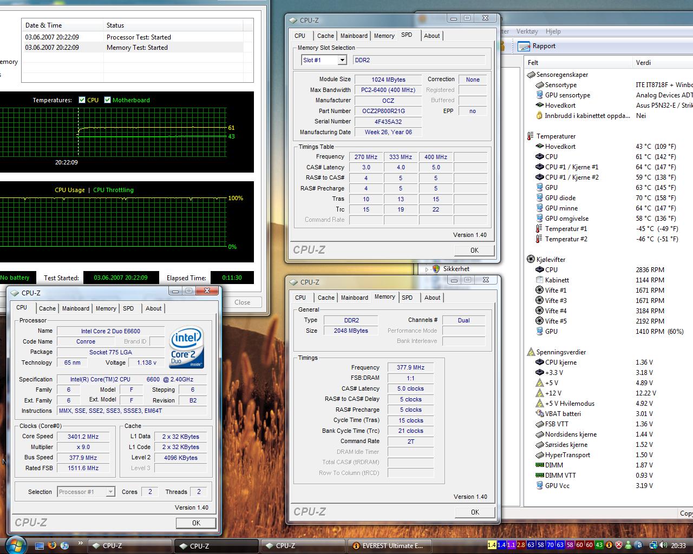Open the Hjelp menu in EVEREST
The width and height of the screenshot is (693, 554).
click(553, 31)
